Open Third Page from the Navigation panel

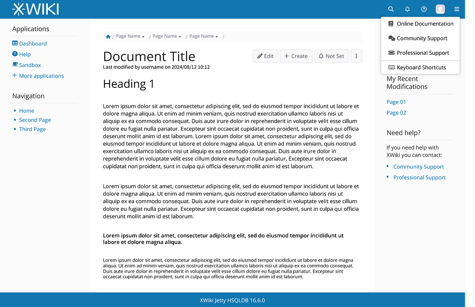point(32,129)
